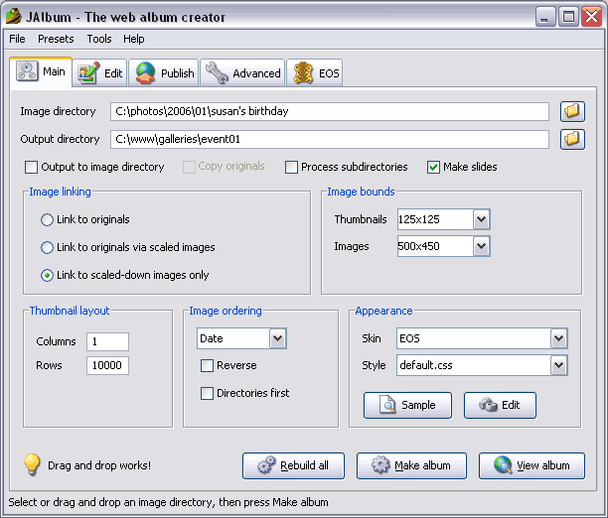This screenshot has width=608, height=518.
Task: Select the Main tab
Action: [41, 71]
